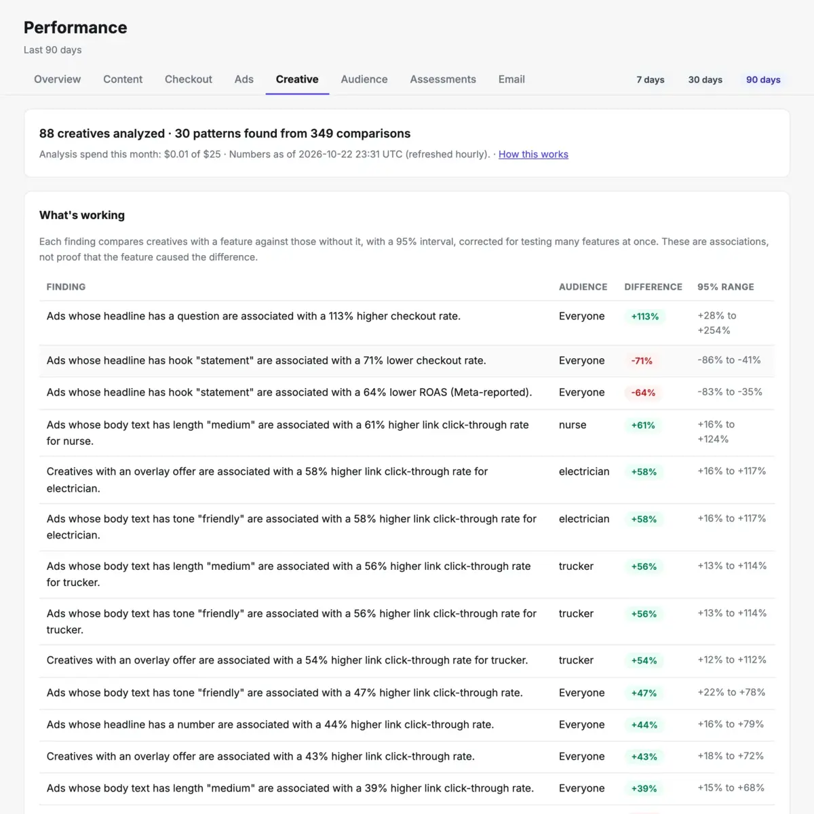Click the +54% difference badge
The image size is (814, 814).
tap(644, 661)
